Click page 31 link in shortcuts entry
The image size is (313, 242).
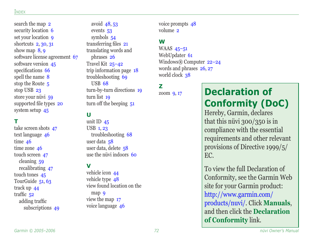tap(51, 44)
